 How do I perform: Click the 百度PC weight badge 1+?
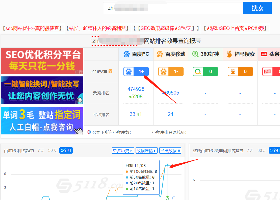(x=136, y=72)
